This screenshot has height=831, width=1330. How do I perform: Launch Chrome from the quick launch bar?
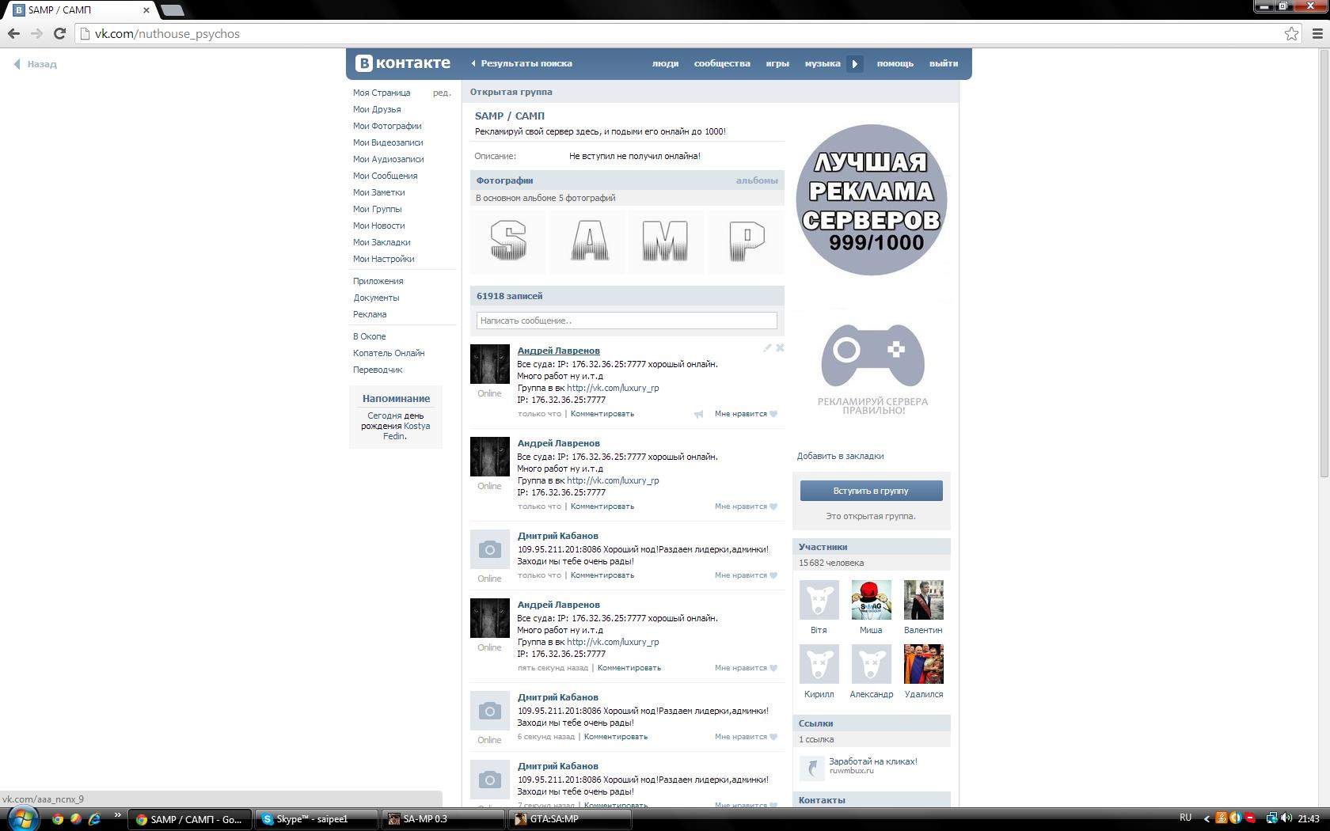[57, 819]
